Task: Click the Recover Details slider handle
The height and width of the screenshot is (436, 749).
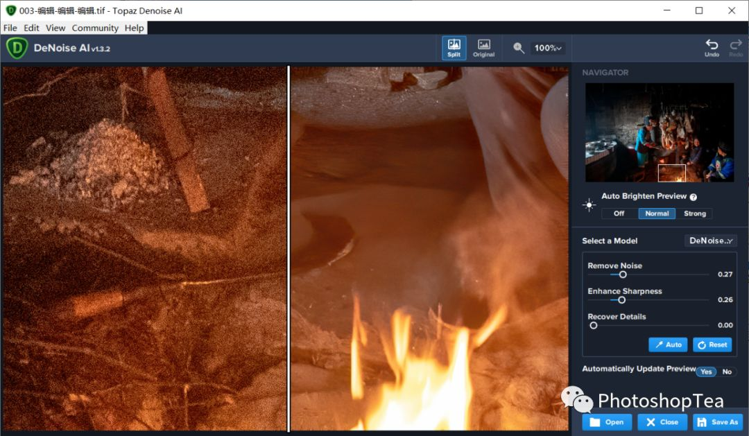Action: 593,325
